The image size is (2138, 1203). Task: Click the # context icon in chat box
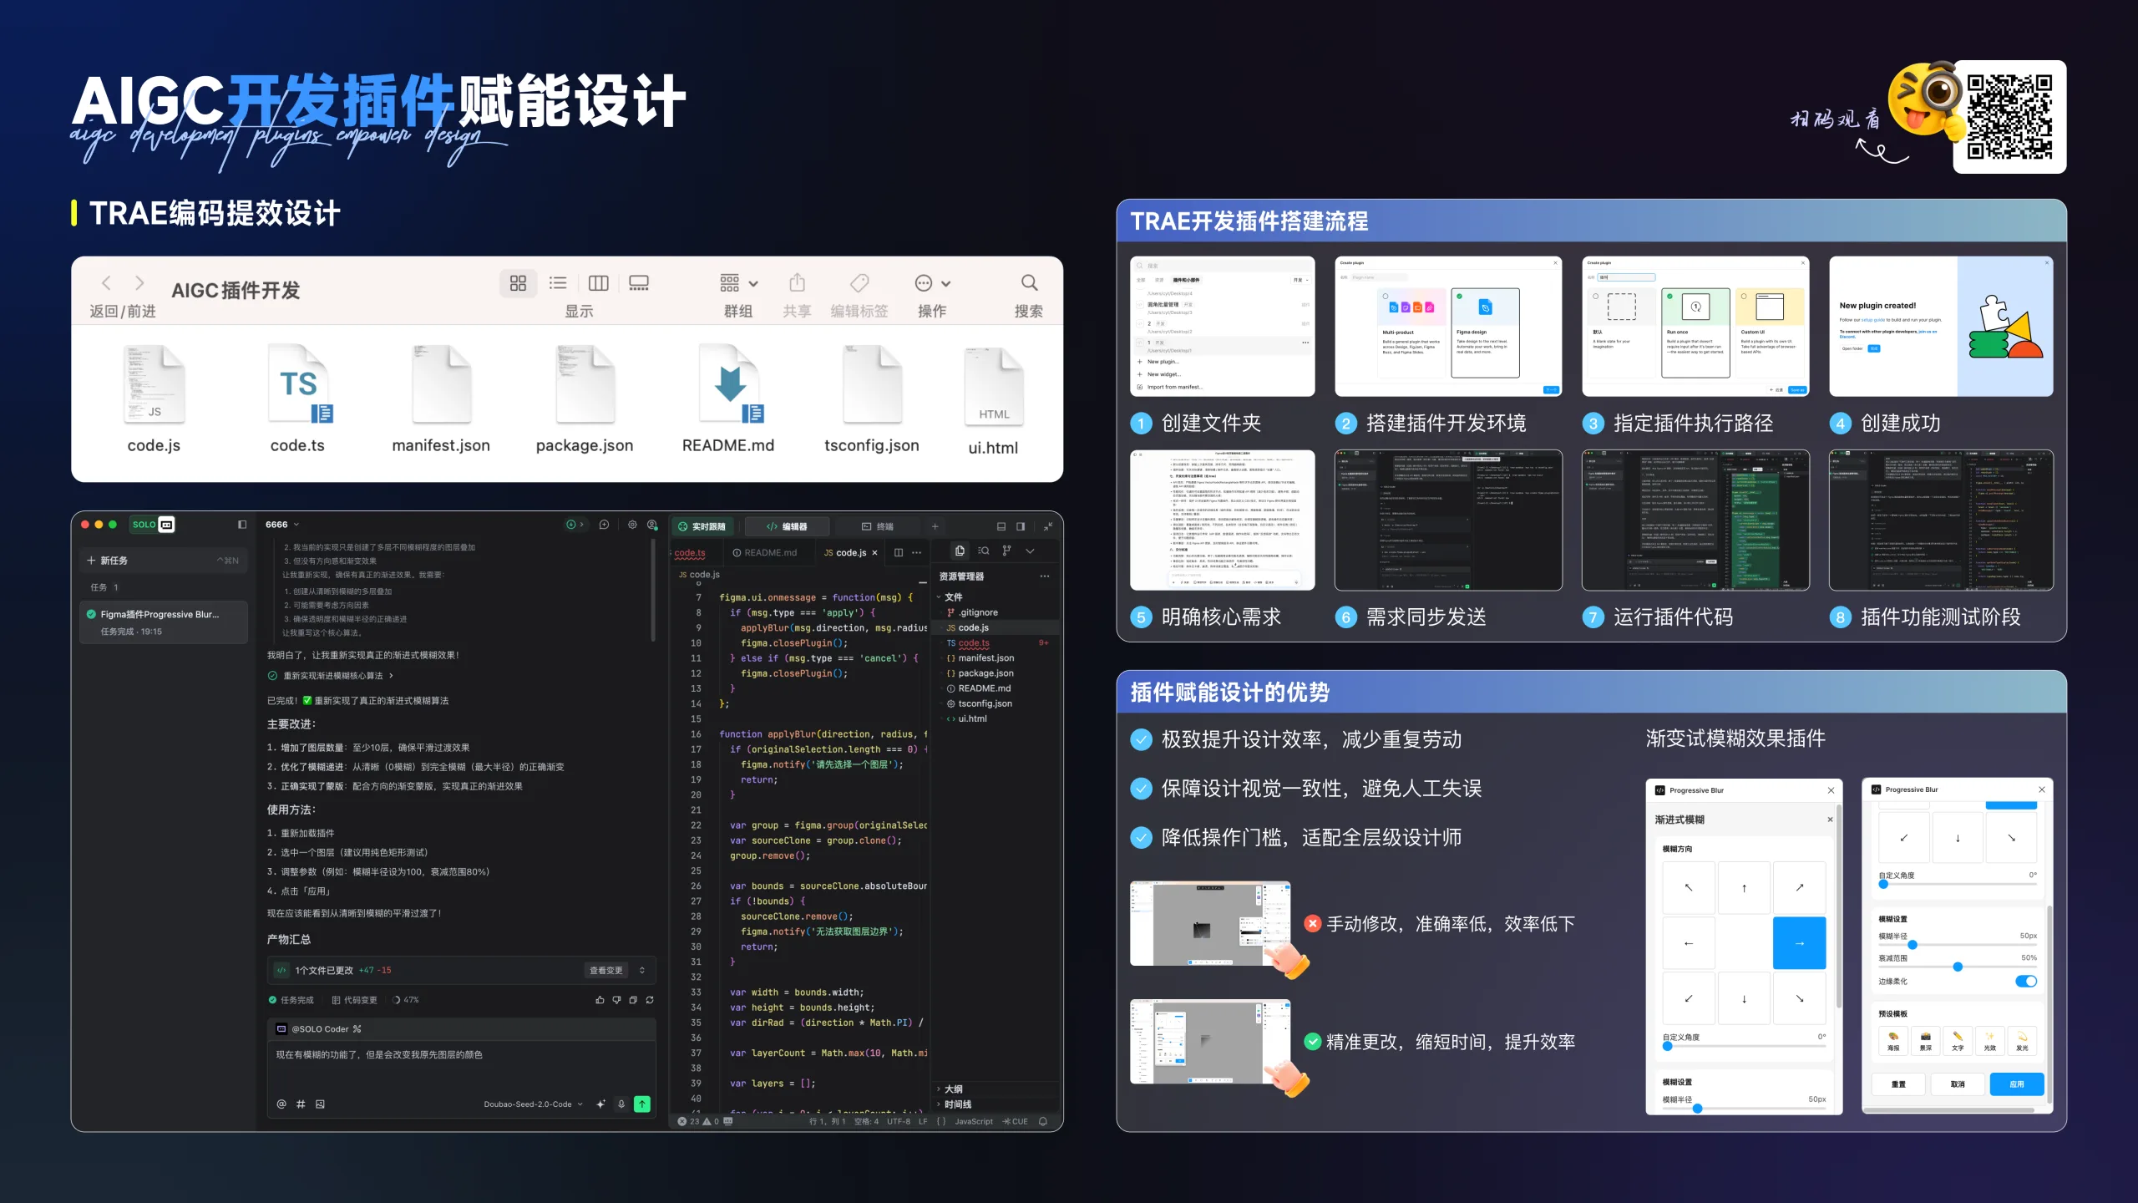(x=301, y=1104)
